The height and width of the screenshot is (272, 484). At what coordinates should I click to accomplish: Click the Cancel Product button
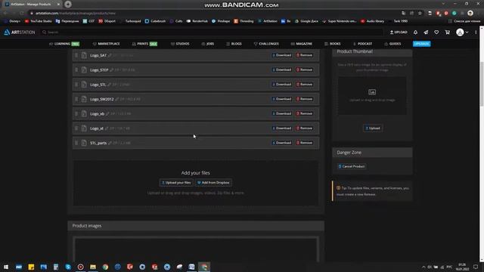coord(352,166)
